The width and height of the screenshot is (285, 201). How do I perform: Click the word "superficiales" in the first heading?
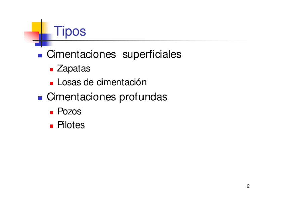(152, 54)
